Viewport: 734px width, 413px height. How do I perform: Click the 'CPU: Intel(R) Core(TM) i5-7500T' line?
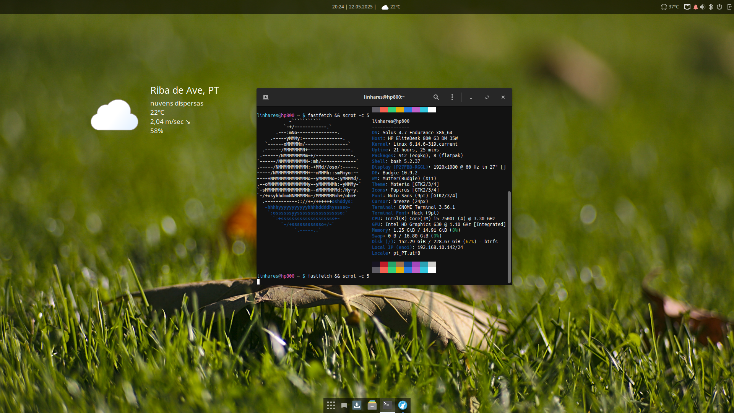tap(434, 219)
